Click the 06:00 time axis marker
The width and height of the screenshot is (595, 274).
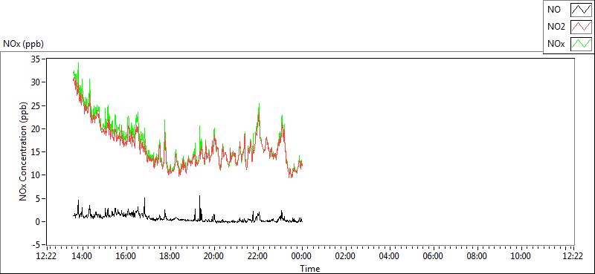tap(433, 256)
